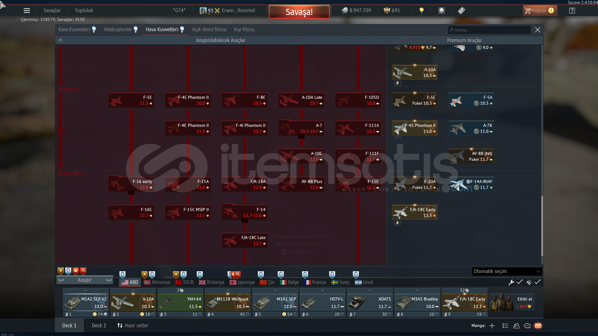Select the Almanya nation
The image size is (598, 336).
[157, 282]
